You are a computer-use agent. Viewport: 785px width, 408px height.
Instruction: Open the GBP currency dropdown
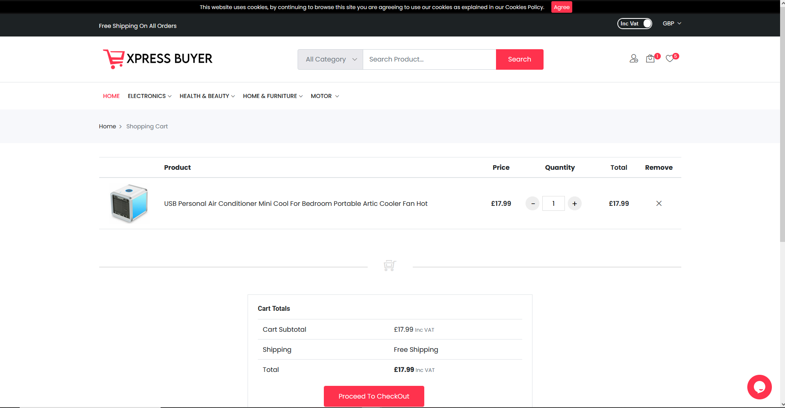click(x=671, y=24)
